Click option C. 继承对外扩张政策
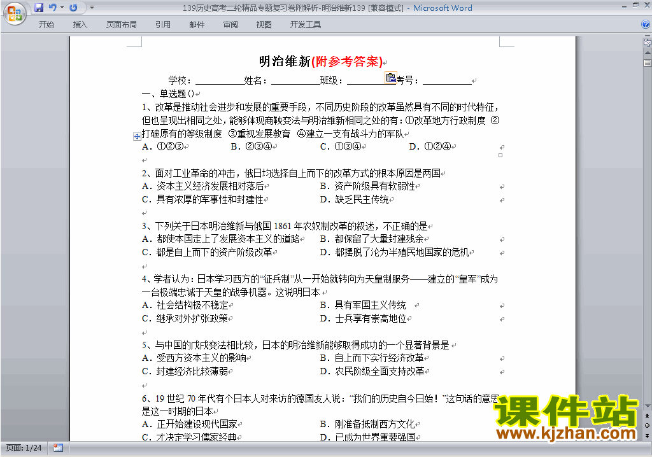This screenshot has width=652, height=457. coord(185,318)
